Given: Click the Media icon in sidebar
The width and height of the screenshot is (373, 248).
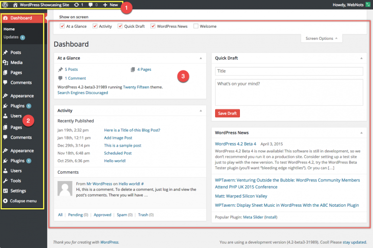Looking at the screenshot, I should (x=5, y=62).
